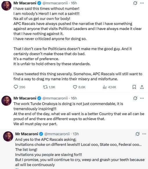
Task: Click the Grok icon on the 13h tweet
Action: [x=137, y=134]
